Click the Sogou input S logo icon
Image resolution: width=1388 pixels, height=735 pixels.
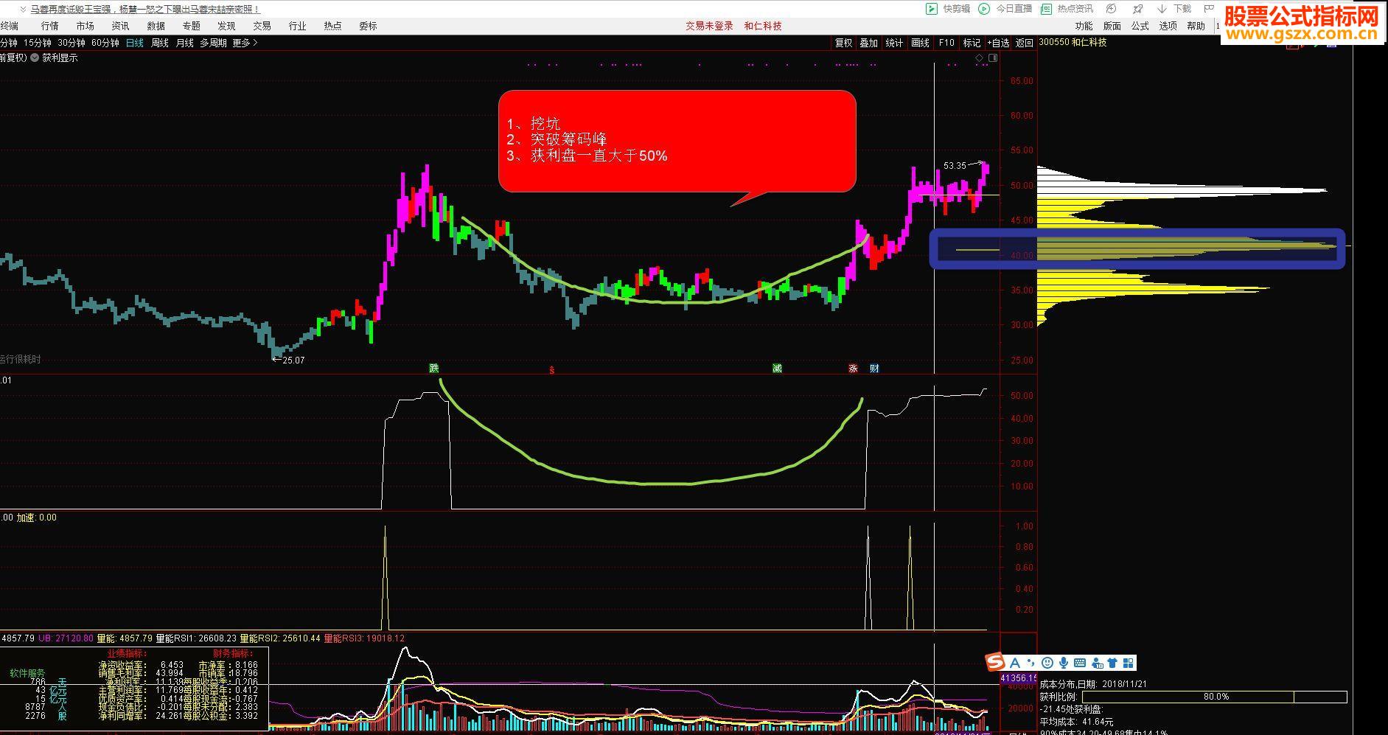pos(995,663)
